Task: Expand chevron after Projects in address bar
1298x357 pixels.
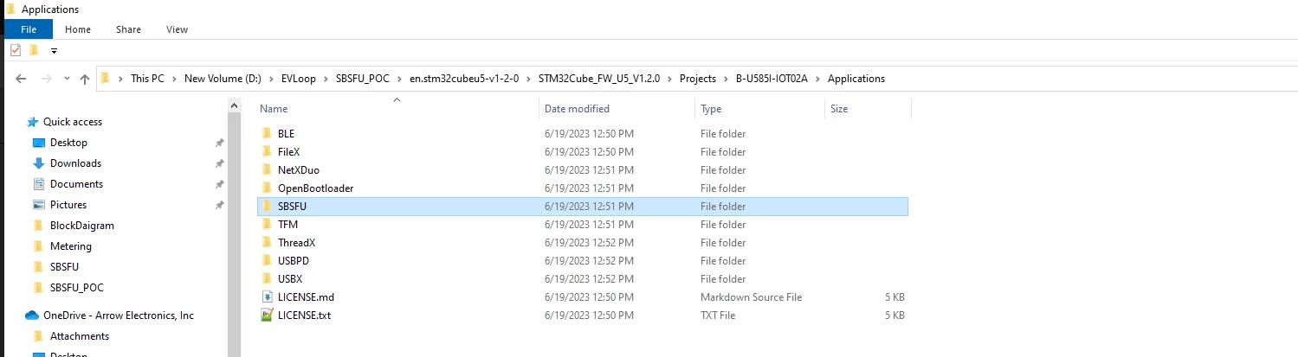Action: (726, 79)
